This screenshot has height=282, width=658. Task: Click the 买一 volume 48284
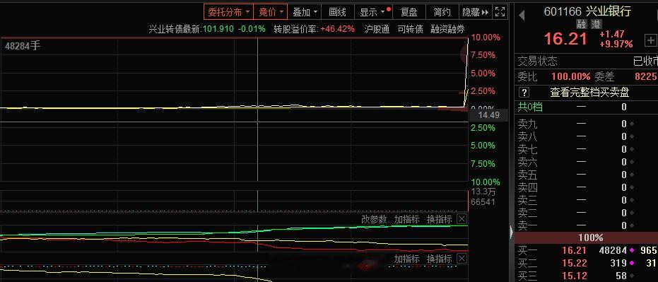pyautogui.click(x=613, y=250)
